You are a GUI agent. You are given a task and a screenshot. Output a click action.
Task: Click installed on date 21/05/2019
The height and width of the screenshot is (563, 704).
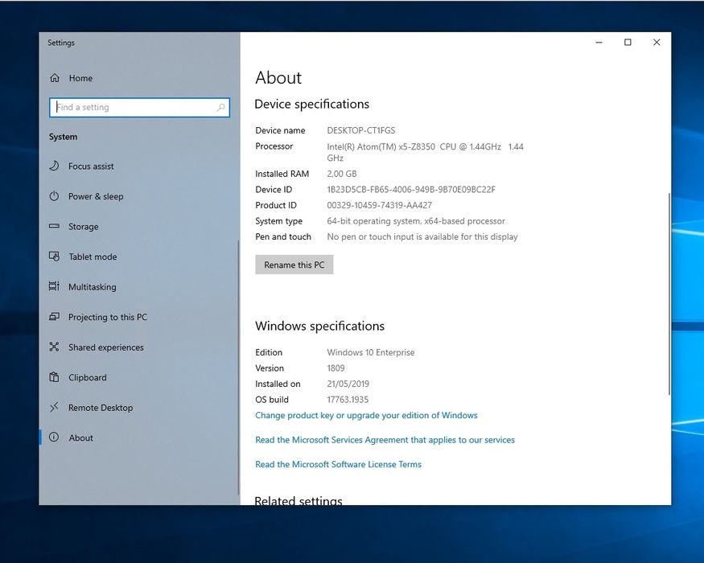tap(348, 384)
